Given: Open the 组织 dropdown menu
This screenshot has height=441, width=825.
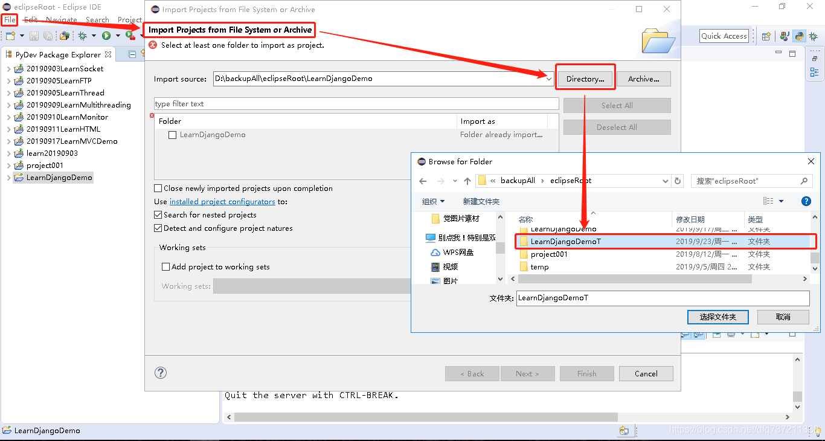Looking at the screenshot, I should point(433,201).
